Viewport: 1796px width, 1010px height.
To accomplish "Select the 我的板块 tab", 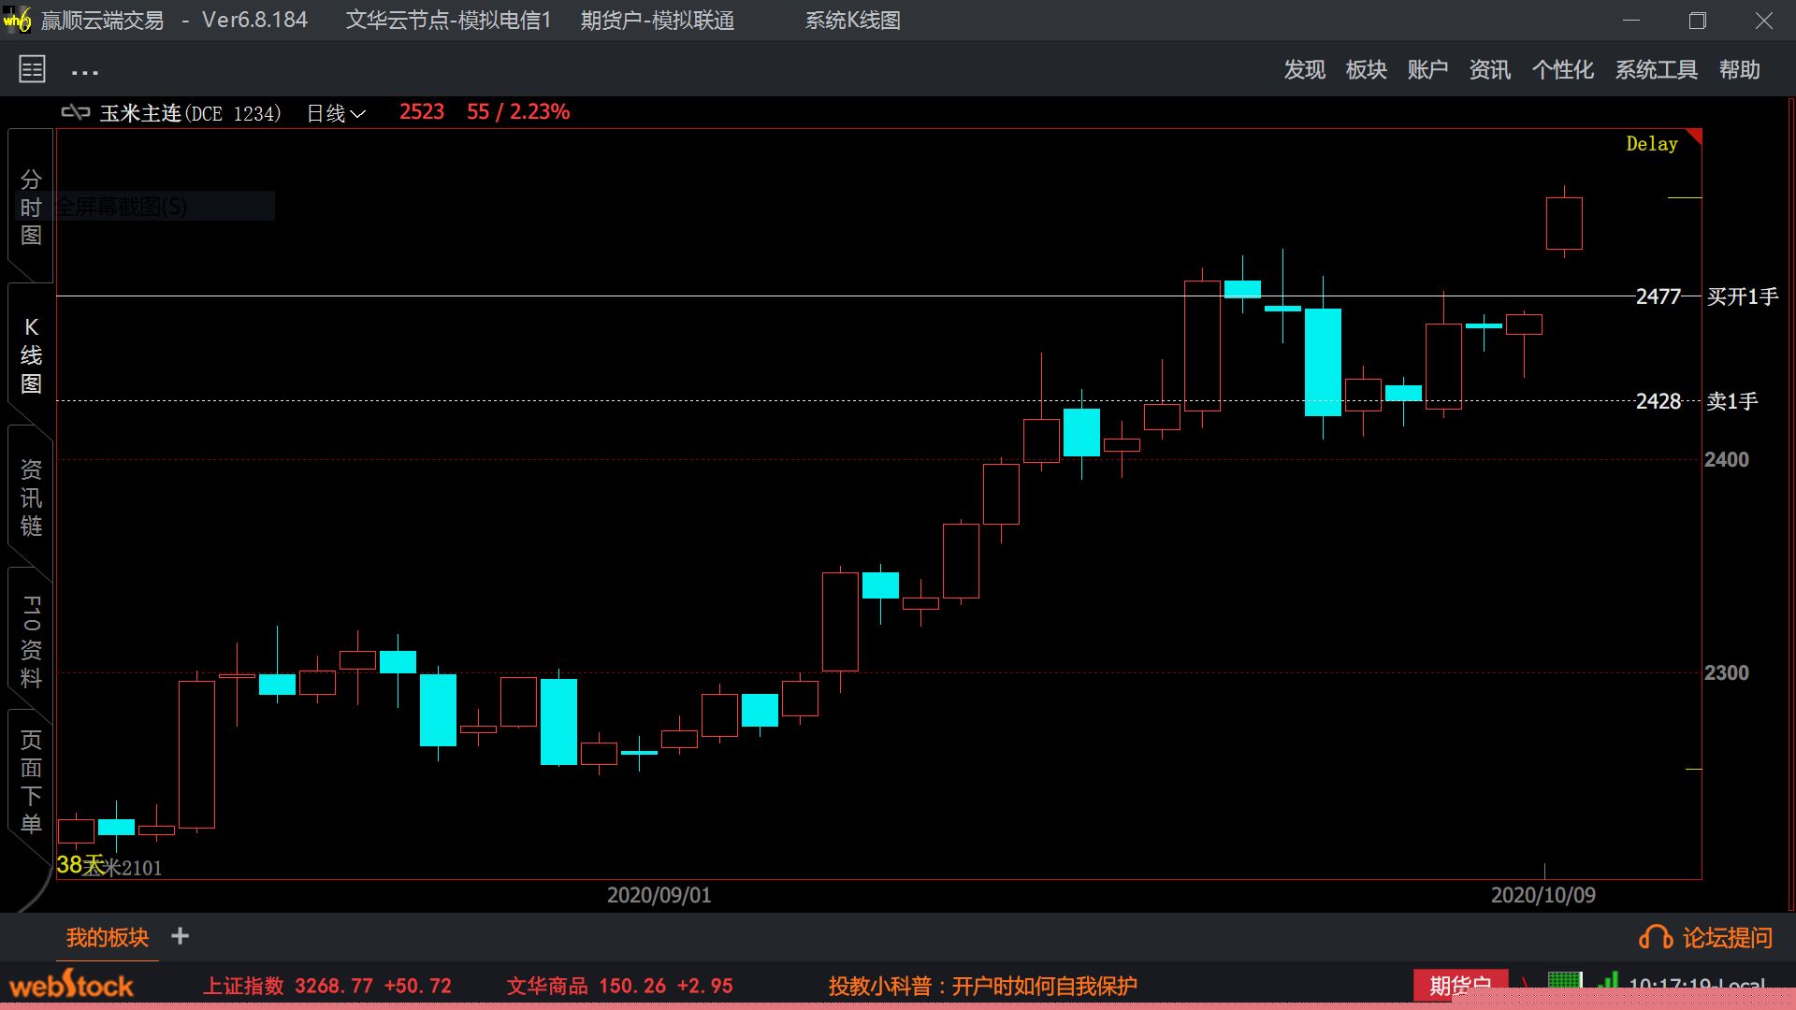I will pyautogui.click(x=108, y=937).
